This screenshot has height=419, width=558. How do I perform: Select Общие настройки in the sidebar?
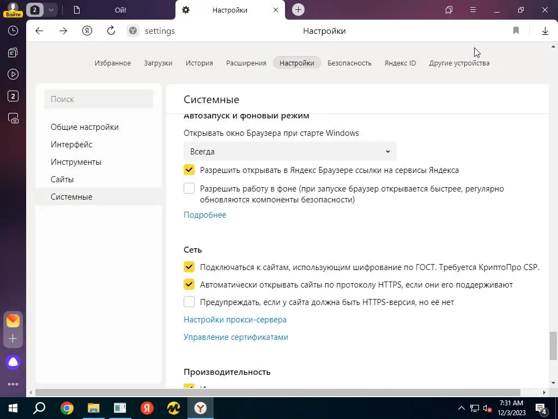(x=99, y=127)
